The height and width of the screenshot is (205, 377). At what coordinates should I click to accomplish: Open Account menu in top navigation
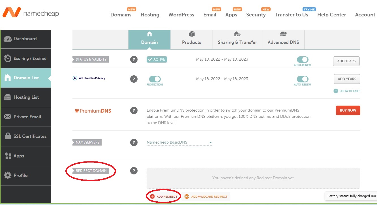365,15
